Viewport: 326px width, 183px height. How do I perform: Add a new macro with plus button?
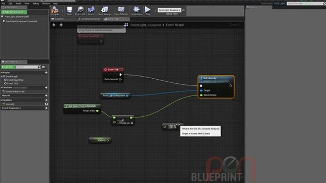pyautogui.click(x=46, y=96)
